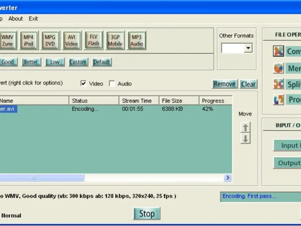This screenshot has height=226, width=301.
Task: Sort by Status column header
Action: 94,101
